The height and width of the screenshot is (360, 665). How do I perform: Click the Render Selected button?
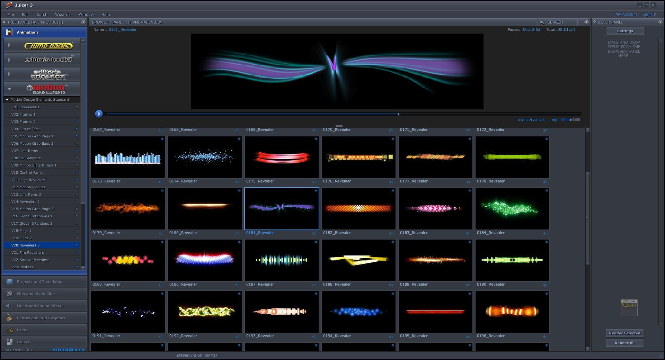(x=624, y=333)
